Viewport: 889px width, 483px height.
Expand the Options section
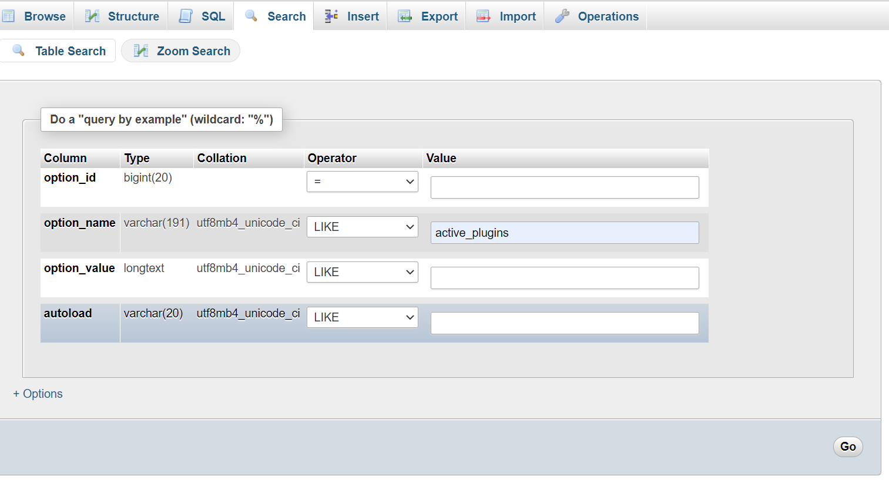coord(38,393)
